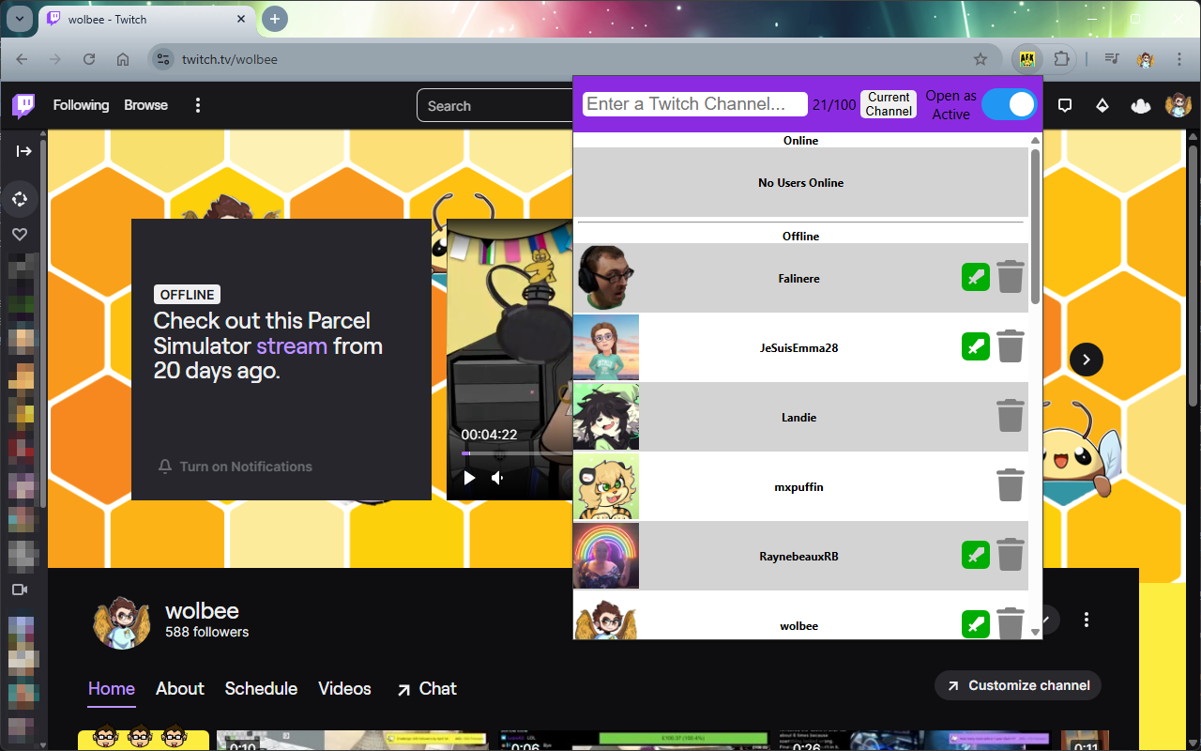The height and width of the screenshot is (751, 1201).
Task: Click the Customize channel button
Action: 1018,685
